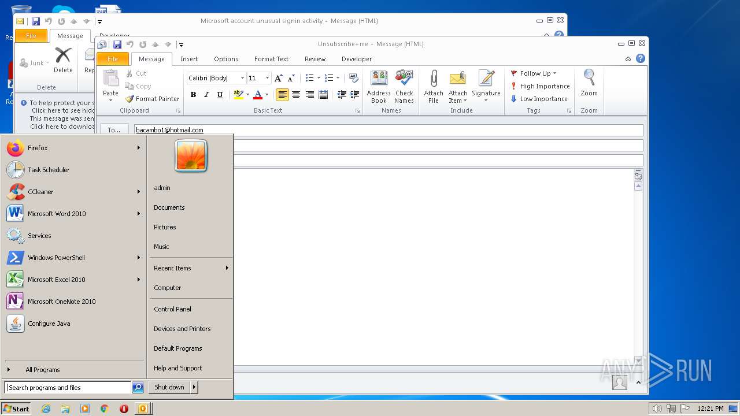Image resolution: width=740 pixels, height=416 pixels.
Task: Open Tags dialog launcher
Action: coord(569,111)
